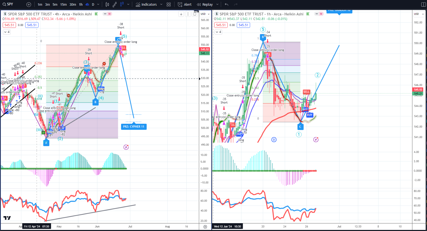Click the 1h chart red sell price 545.51
The width and height of the screenshot is (427, 231).
pyautogui.click(x=221, y=25)
